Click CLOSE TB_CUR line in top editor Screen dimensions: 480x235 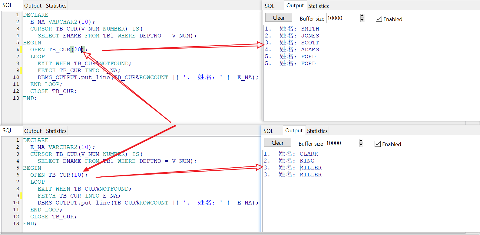54,91
